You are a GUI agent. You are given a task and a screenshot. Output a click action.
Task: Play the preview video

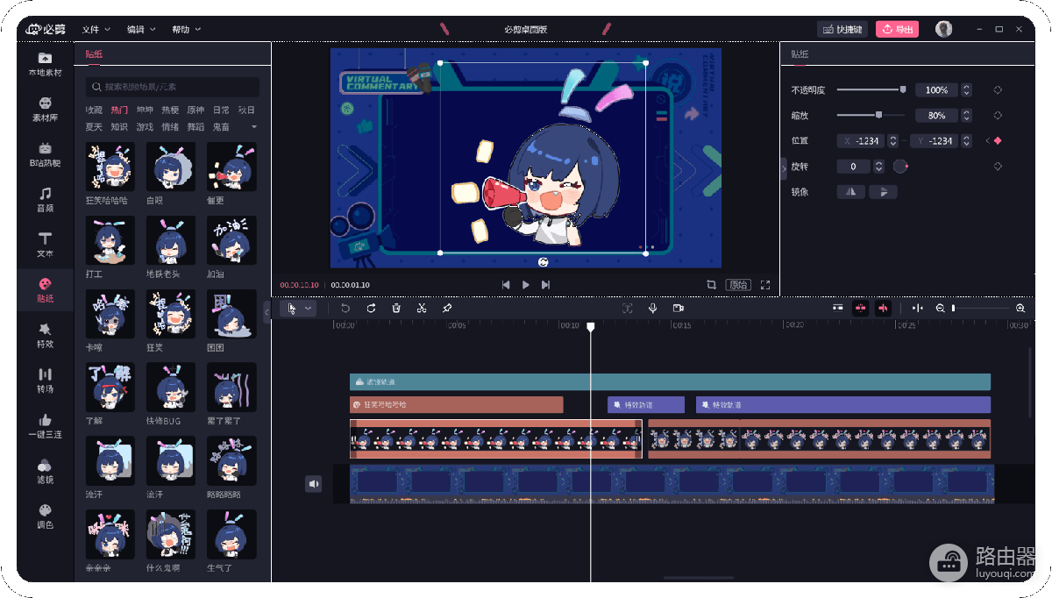pyautogui.click(x=526, y=285)
